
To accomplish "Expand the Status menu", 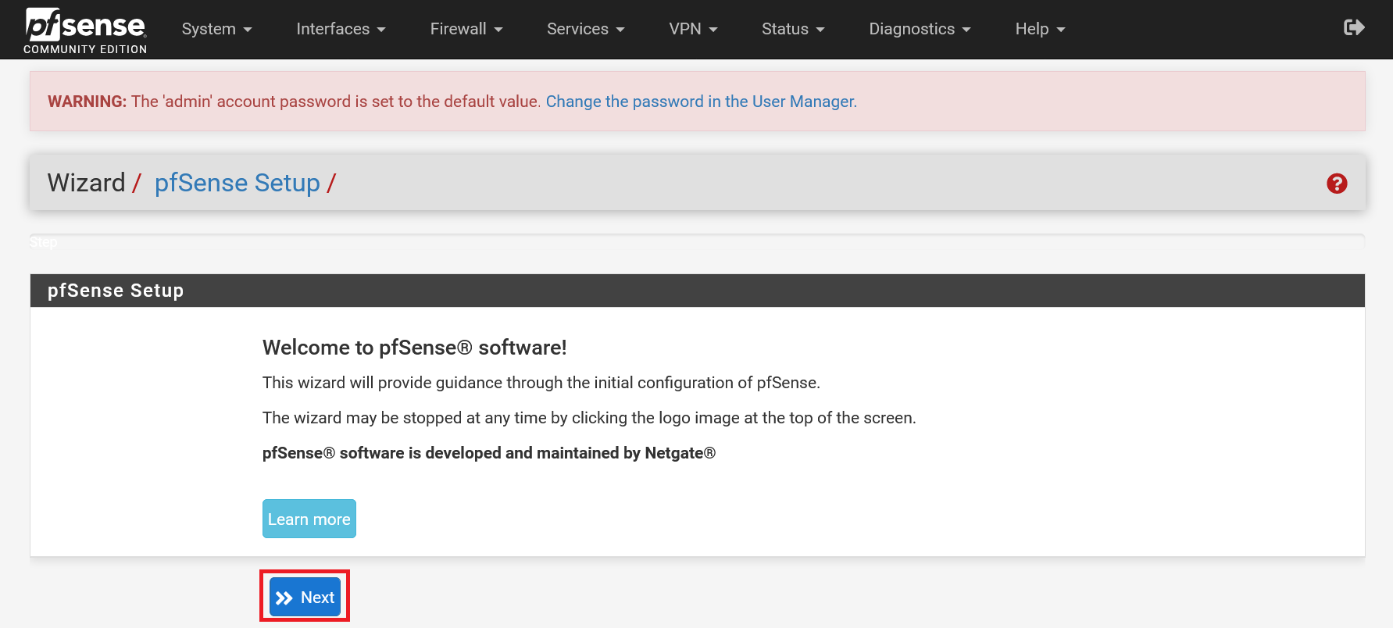I will pyautogui.click(x=793, y=29).
